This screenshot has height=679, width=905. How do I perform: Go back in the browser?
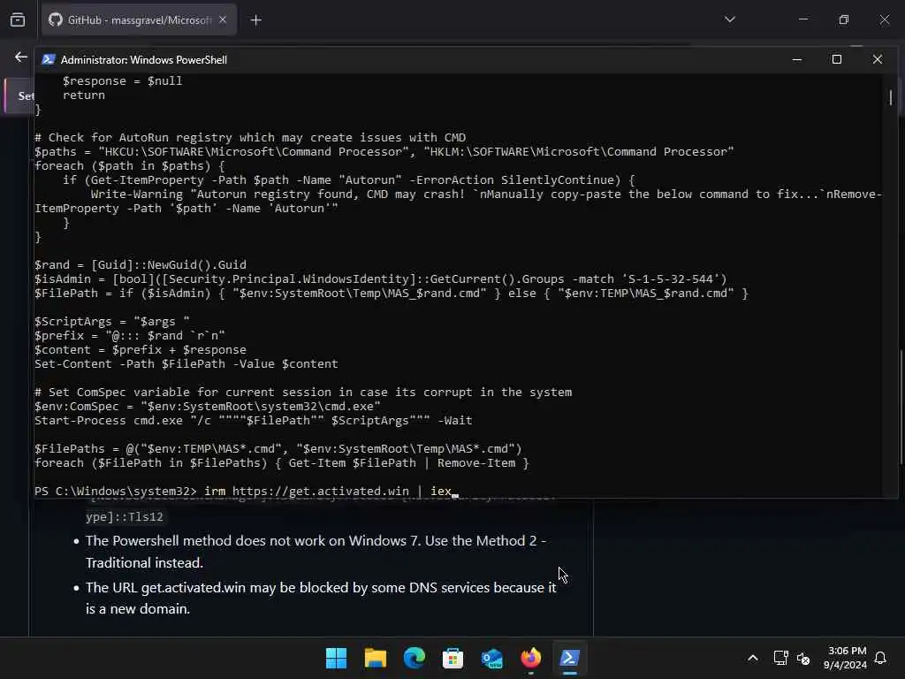[x=21, y=57]
